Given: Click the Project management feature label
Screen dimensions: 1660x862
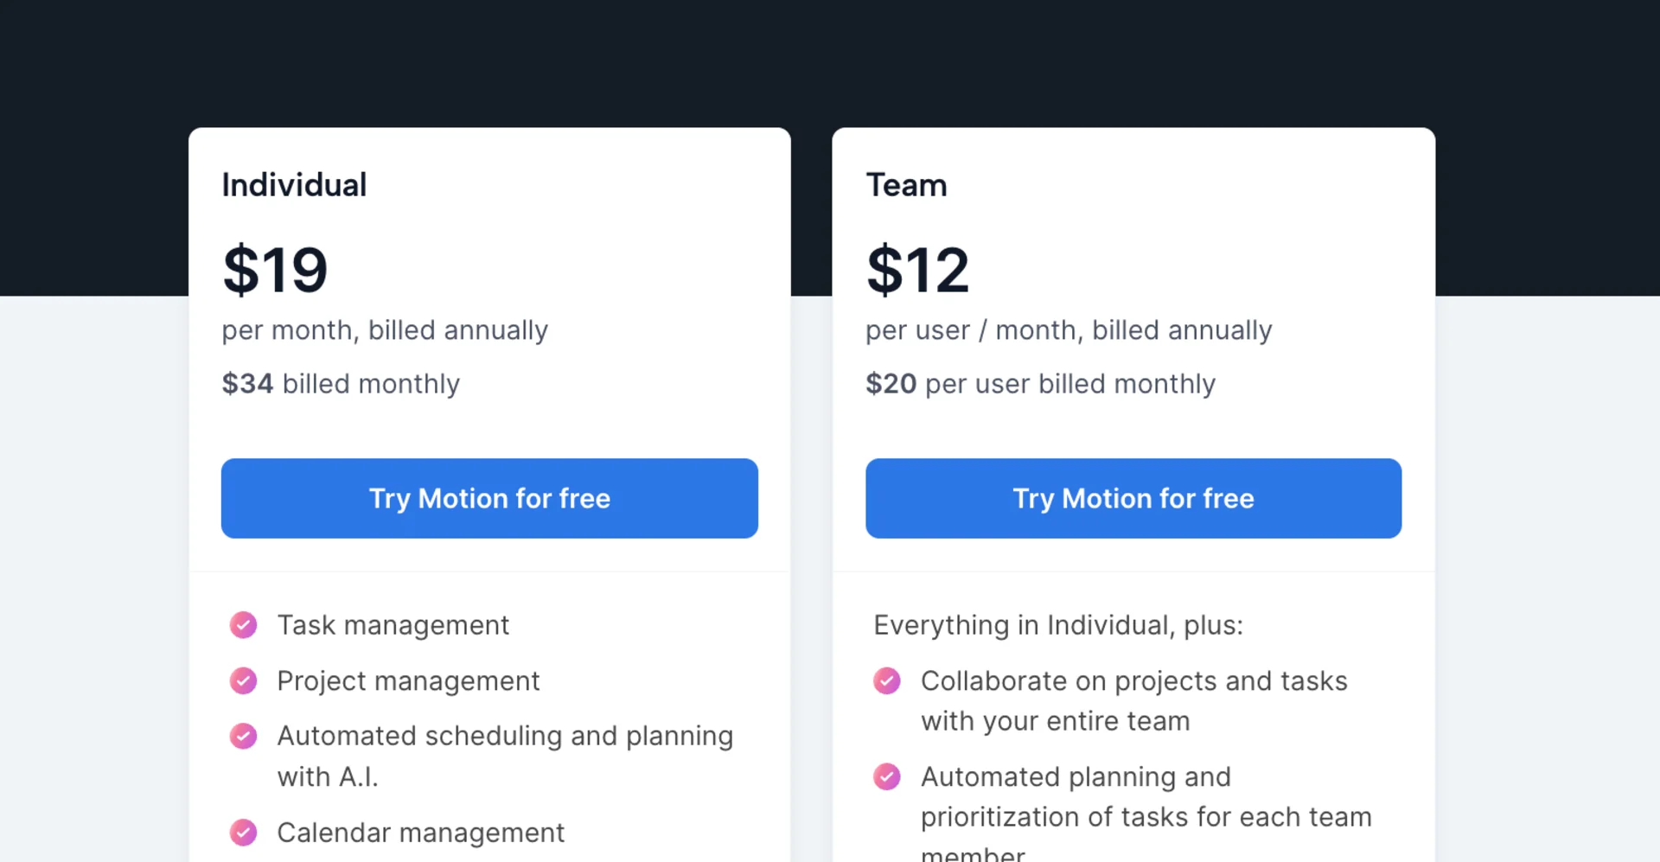Looking at the screenshot, I should (x=408, y=681).
